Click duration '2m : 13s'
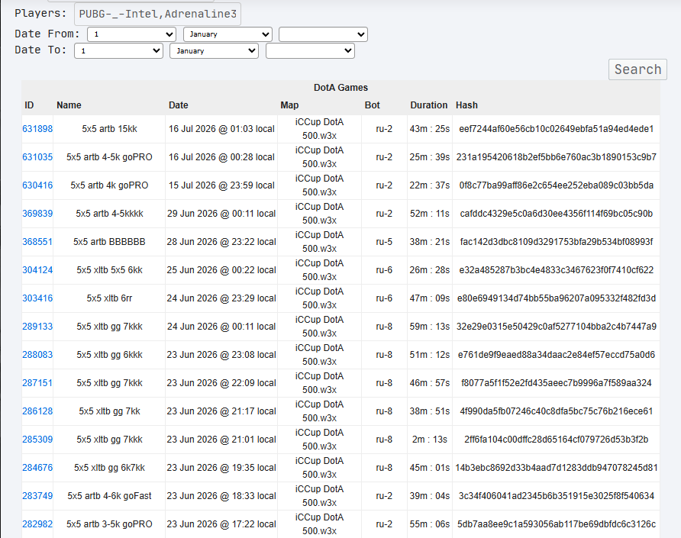This screenshot has width=681, height=538. (430, 440)
